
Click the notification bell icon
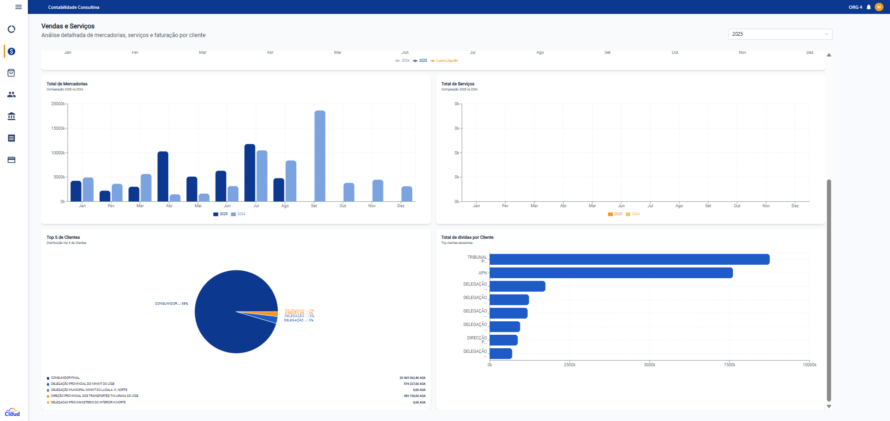click(869, 7)
